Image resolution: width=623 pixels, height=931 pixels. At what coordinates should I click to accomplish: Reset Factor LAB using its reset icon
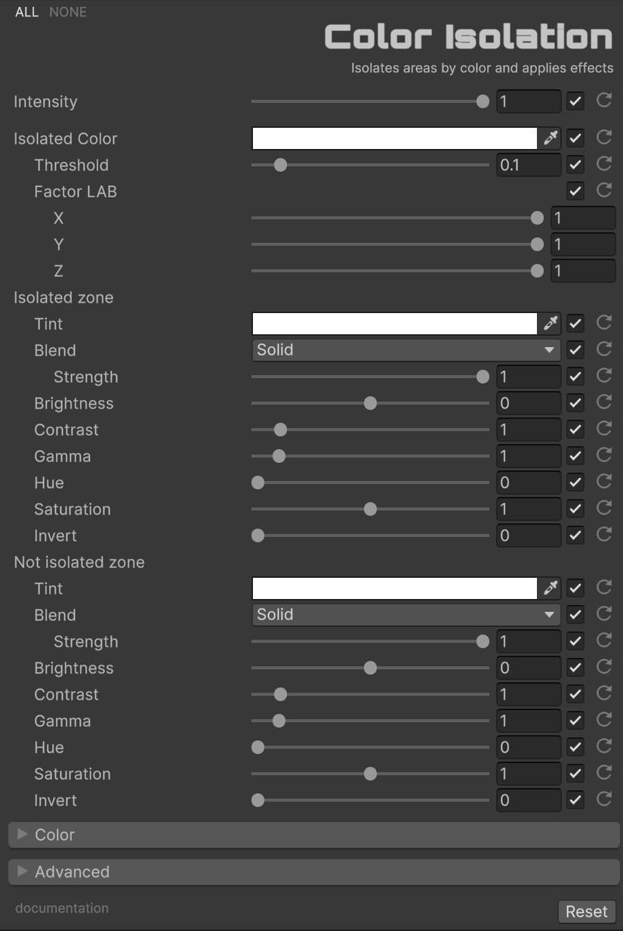[x=604, y=190]
